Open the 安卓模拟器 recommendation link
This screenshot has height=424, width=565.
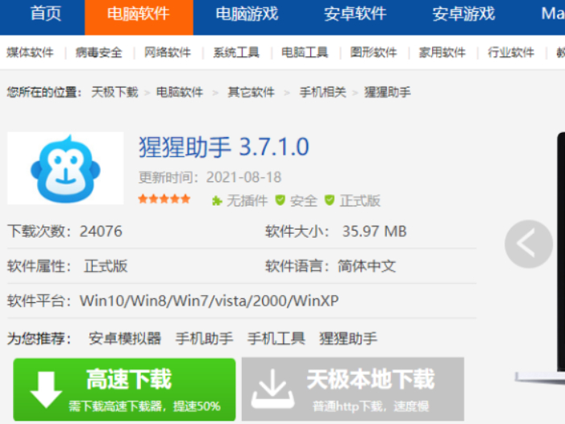pyautogui.click(x=125, y=339)
